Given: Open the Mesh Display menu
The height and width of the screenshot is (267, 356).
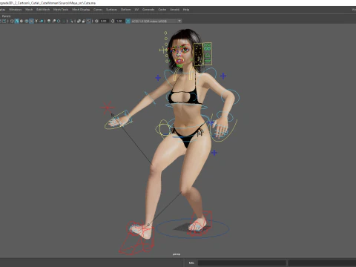Looking at the screenshot, I should point(81,10).
